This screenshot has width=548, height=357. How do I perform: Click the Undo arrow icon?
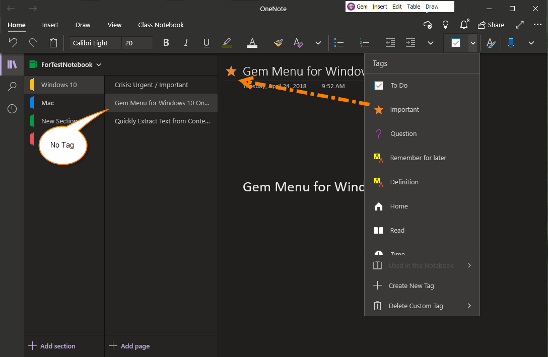coord(13,43)
